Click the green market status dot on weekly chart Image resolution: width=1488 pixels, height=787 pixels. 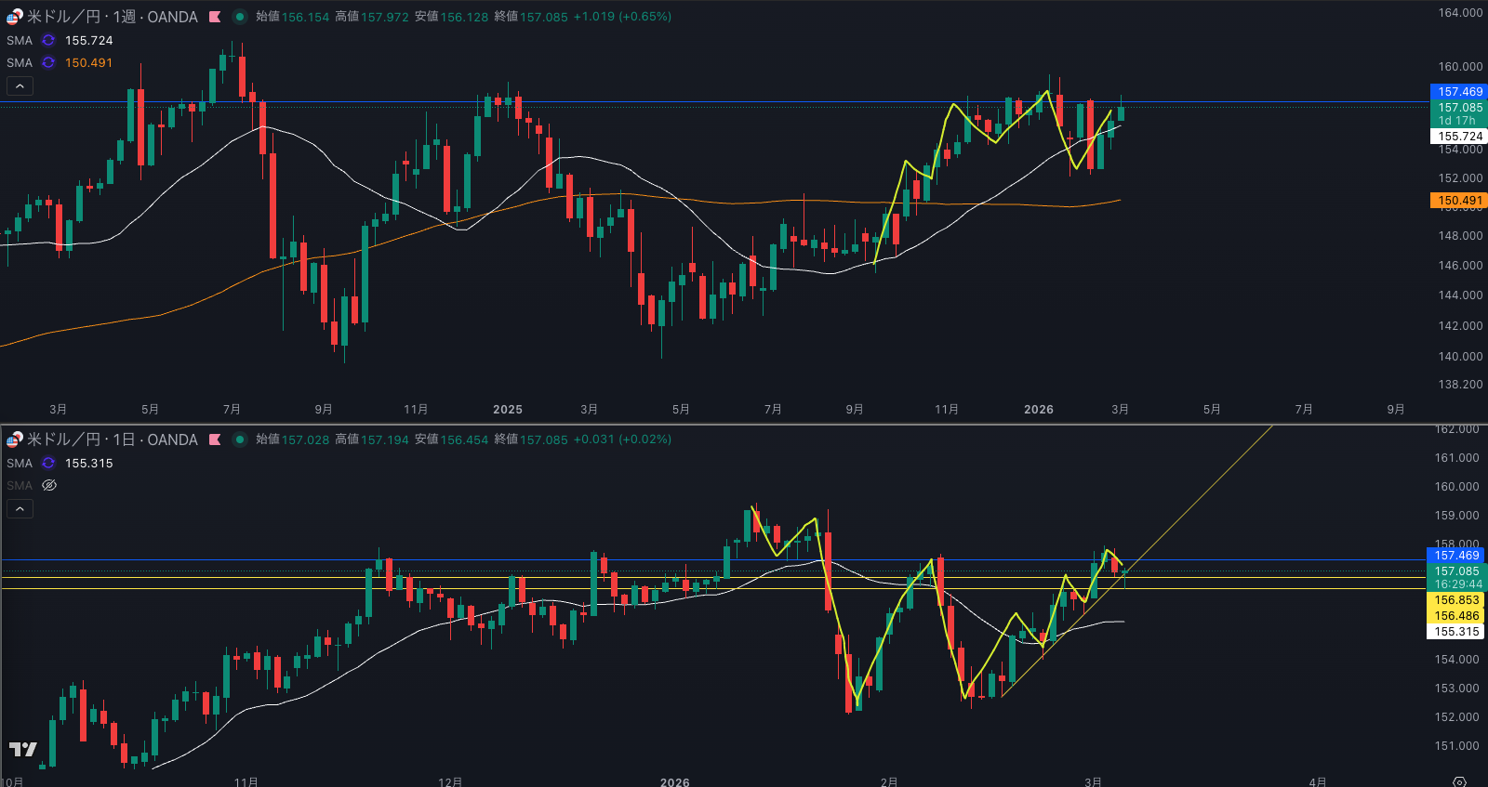[239, 17]
